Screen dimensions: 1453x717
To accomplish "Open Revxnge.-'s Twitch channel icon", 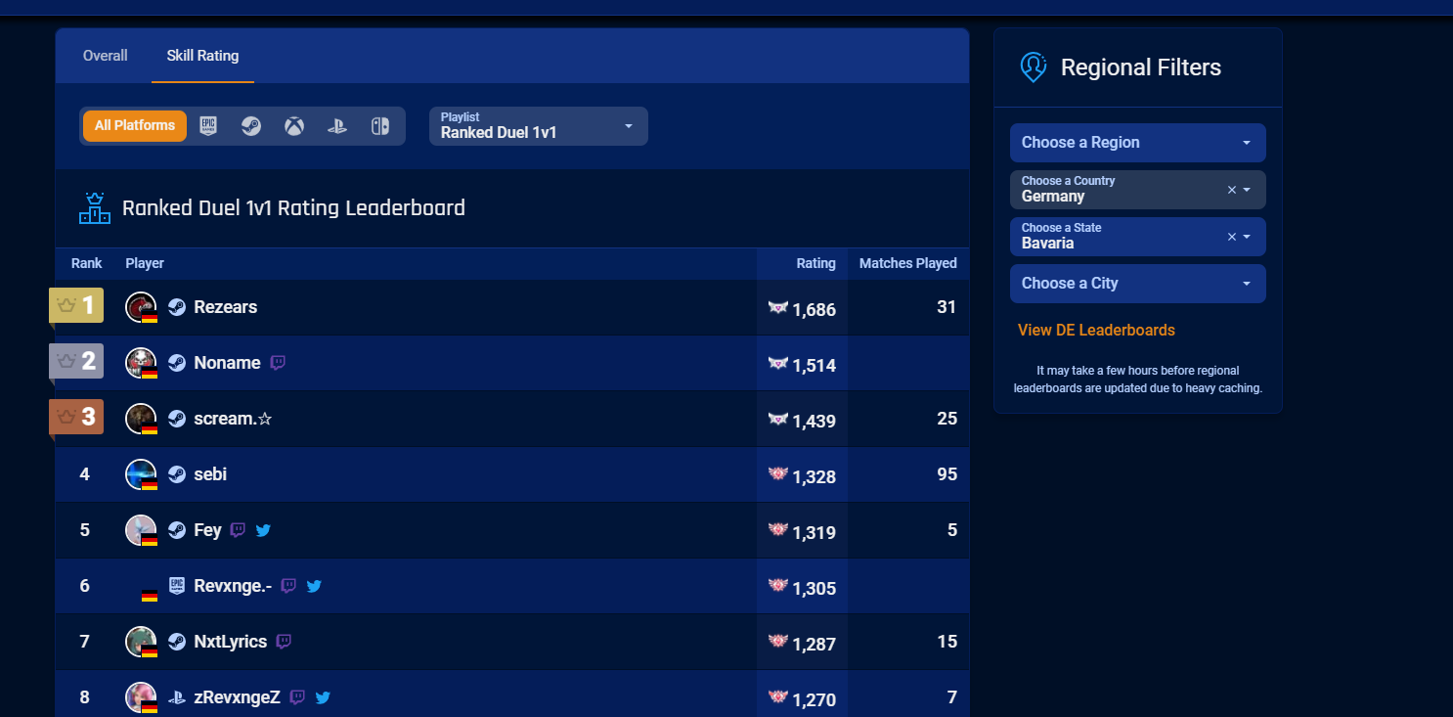I will coord(288,586).
